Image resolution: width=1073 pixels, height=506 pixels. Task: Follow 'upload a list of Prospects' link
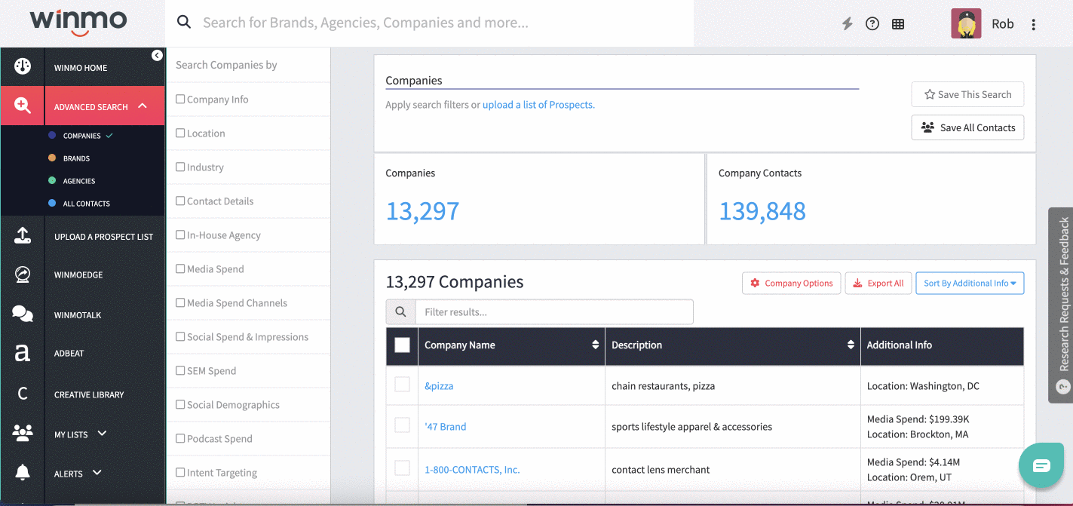(x=538, y=105)
